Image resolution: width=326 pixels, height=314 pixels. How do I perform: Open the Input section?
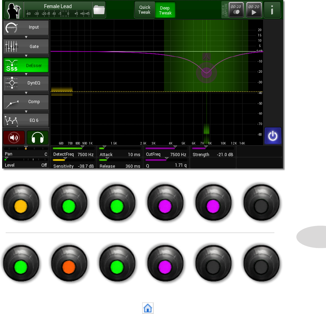click(x=26, y=28)
